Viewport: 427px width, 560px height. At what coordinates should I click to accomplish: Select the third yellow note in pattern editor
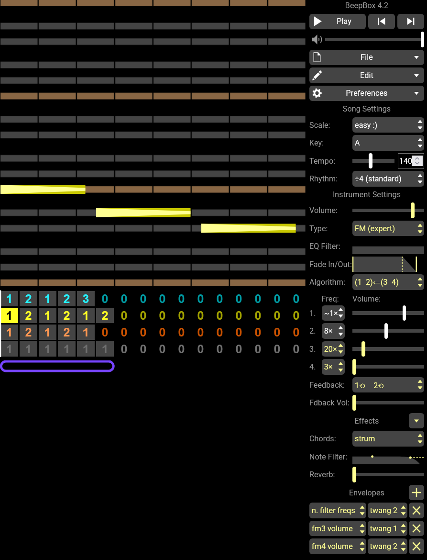[249, 228]
